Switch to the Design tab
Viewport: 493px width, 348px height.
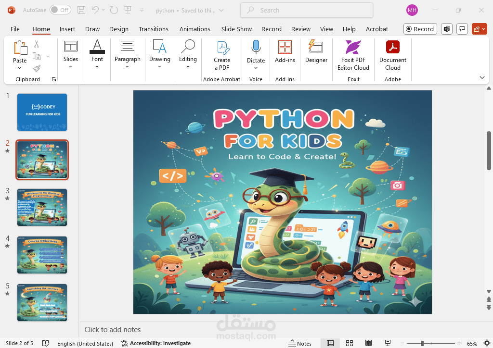click(119, 29)
